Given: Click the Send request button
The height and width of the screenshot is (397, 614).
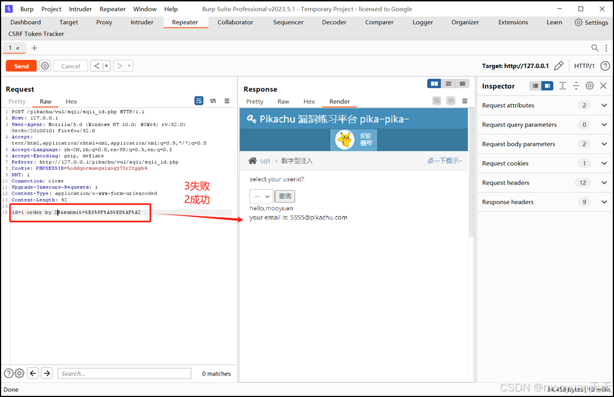Looking at the screenshot, I should tap(21, 66).
